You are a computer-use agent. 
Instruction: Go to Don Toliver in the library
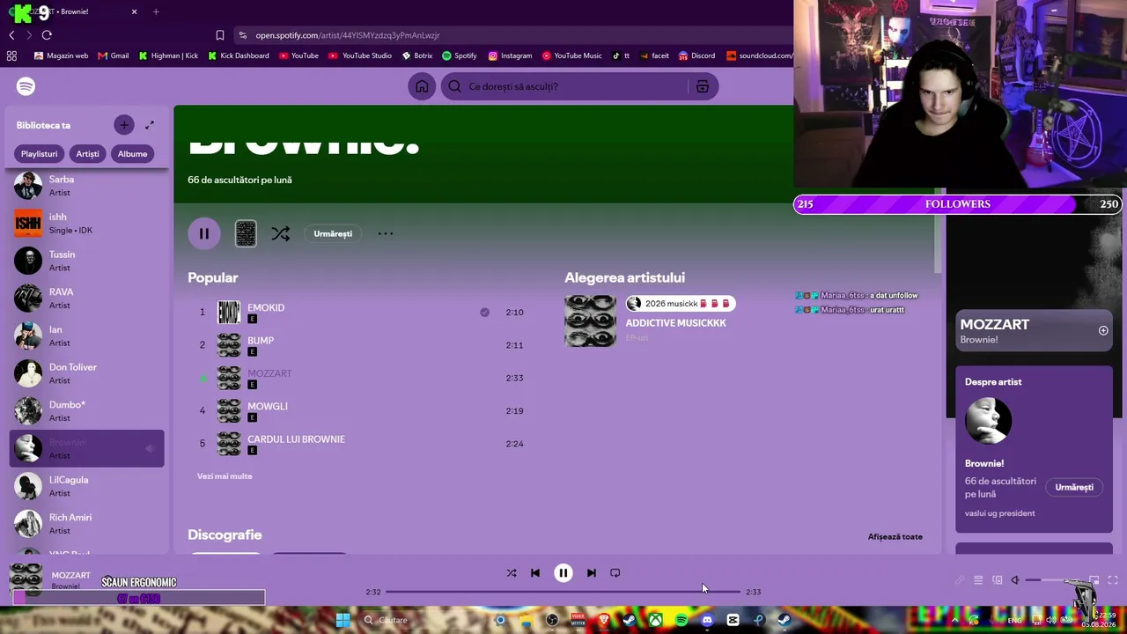coord(86,373)
